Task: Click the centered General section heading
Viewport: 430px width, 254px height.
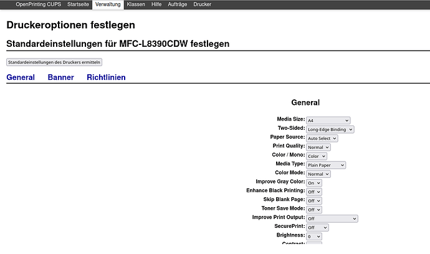Action: (305, 102)
